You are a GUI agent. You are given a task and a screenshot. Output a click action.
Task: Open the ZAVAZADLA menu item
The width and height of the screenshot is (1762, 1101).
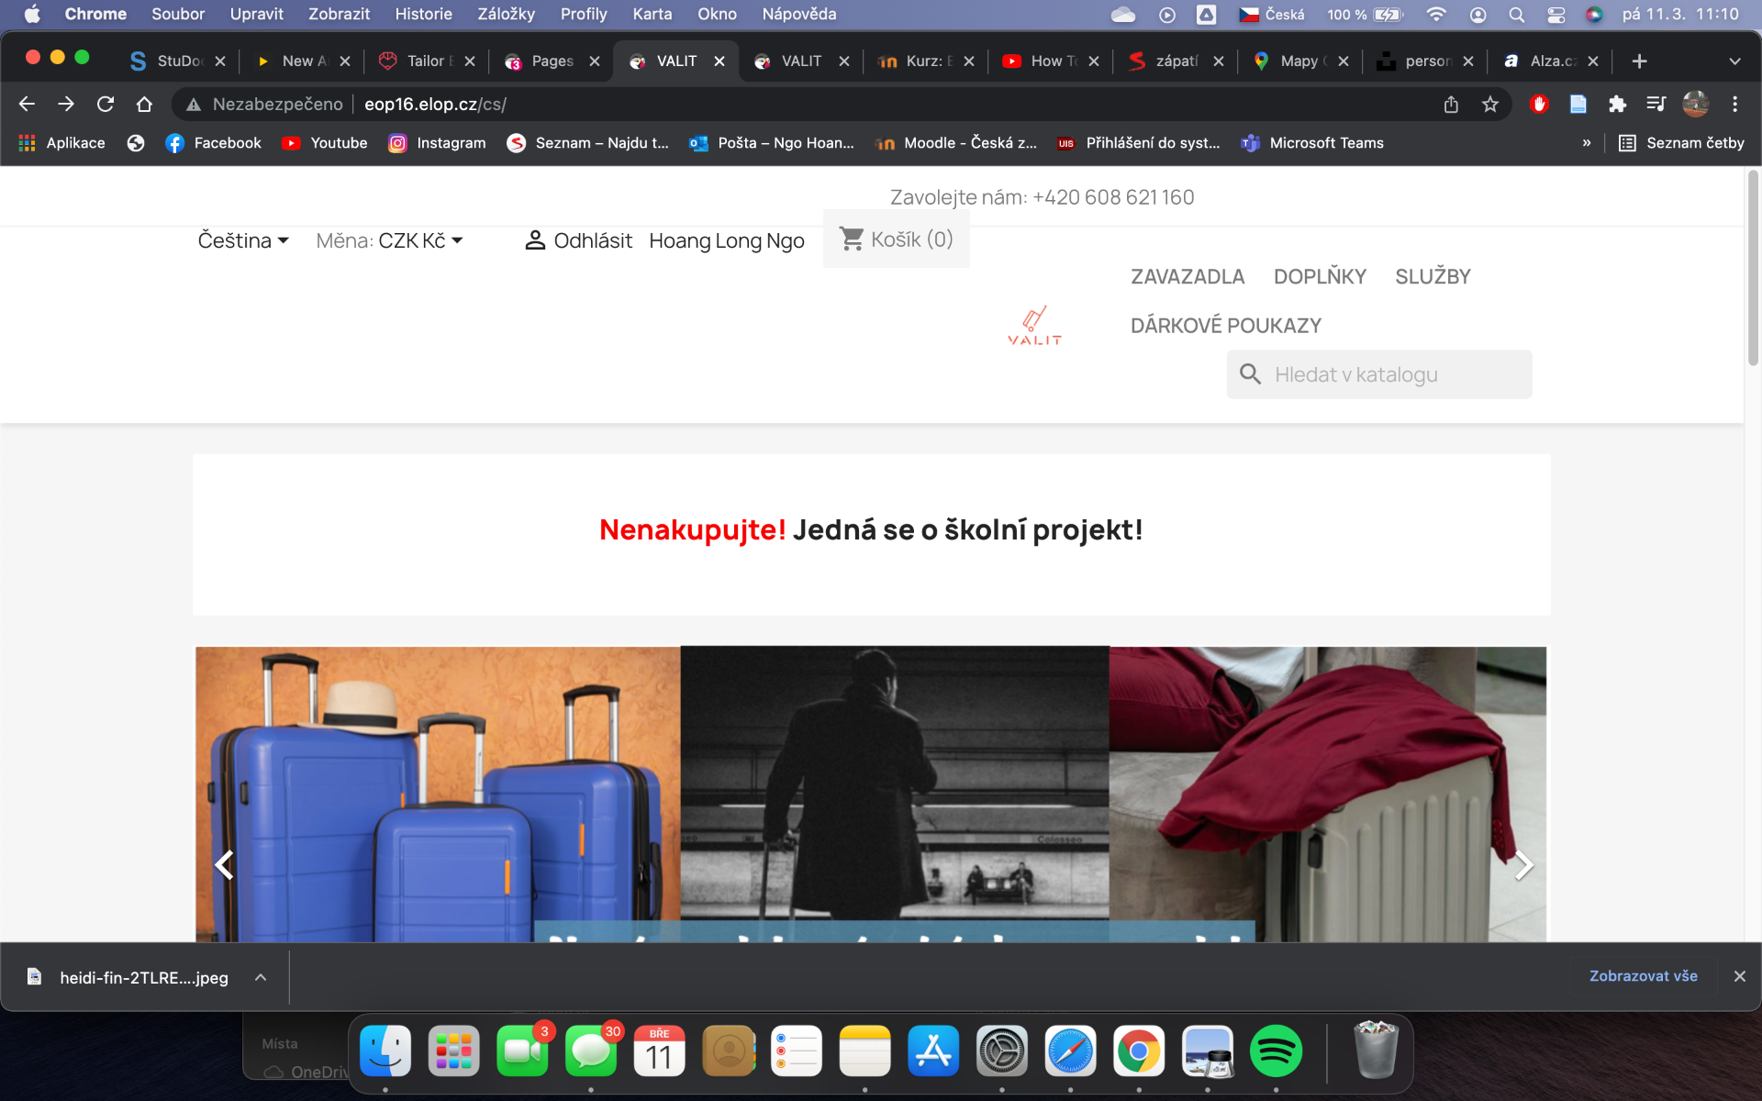[x=1187, y=276]
